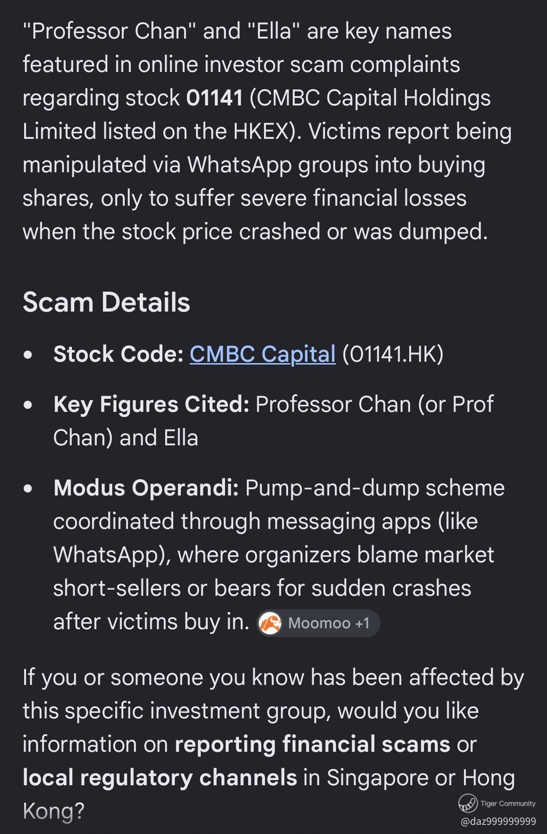547x834 pixels.
Task: Click the bullet beside Stock Code
Action: 28,355
